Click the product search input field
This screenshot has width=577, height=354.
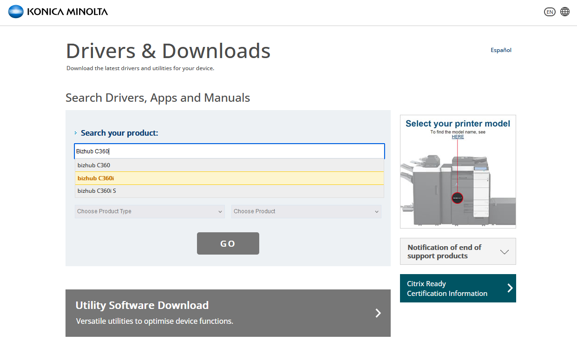pyautogui.click(x=229, y=151)
